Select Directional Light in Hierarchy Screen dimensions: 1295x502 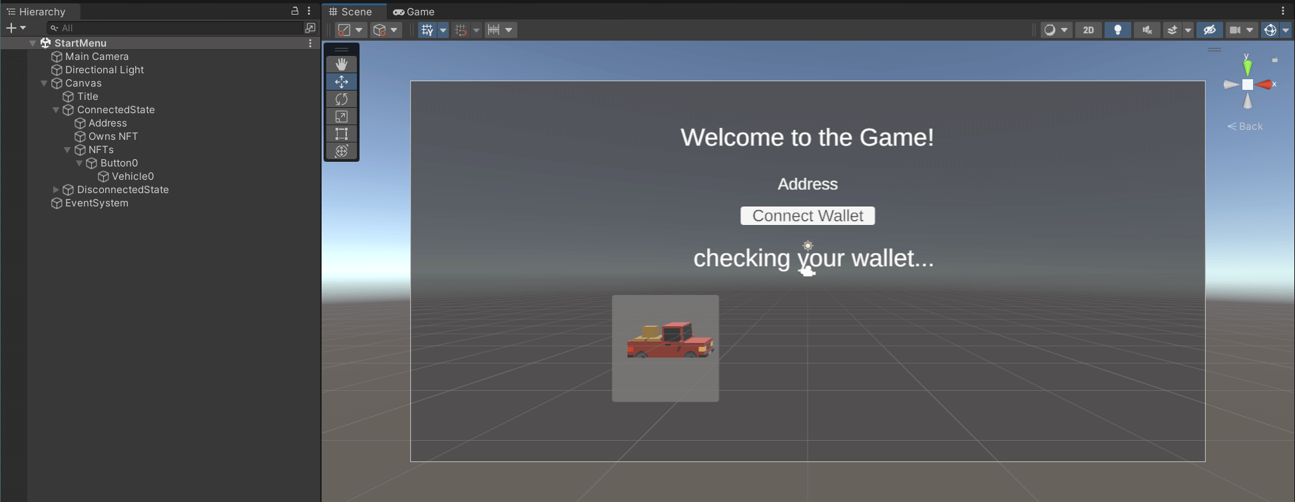coord(105,70)
